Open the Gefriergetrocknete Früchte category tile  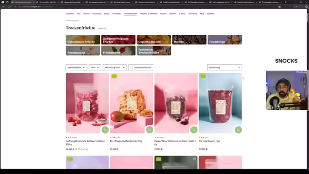[118, 40]
